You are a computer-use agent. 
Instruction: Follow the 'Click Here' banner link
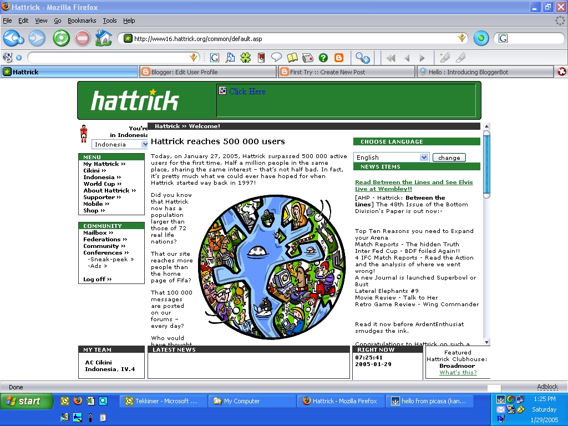coord(247,92)
